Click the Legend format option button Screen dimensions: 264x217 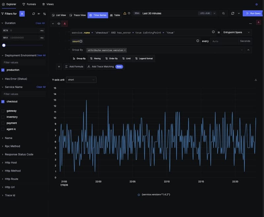pos(144,58)
